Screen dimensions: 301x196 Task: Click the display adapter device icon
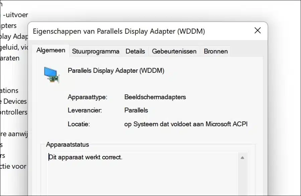point(52,75)
